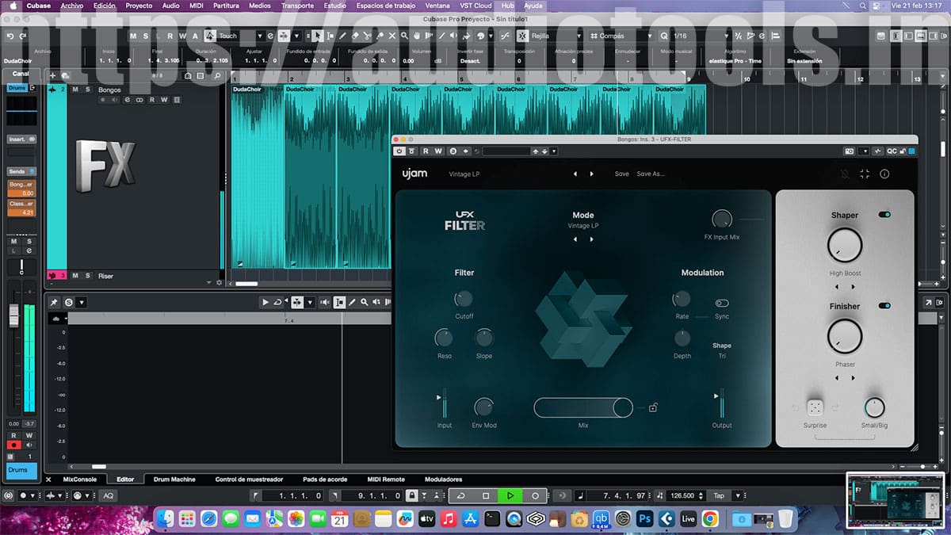Undo the last action in Cubase toolbar
The image size is (951, 535).
click(10, 36)
